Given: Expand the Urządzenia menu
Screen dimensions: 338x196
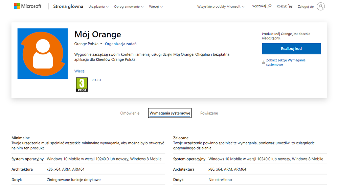Looking at the screenshot, I should (98, 7).
